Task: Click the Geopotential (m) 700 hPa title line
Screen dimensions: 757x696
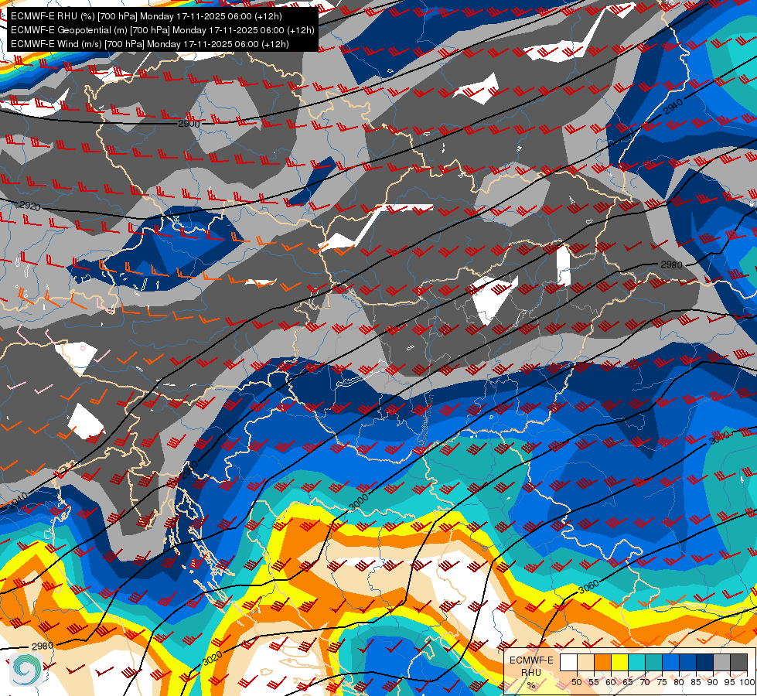Action: pyautogui.click(x=162, y=30)
